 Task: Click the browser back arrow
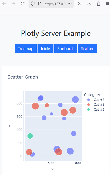coord(4,4)
